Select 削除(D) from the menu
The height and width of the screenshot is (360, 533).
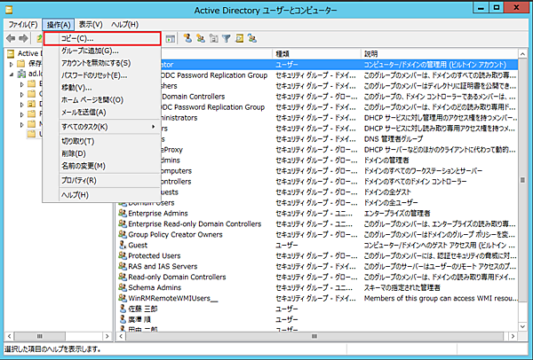(102, 153)
